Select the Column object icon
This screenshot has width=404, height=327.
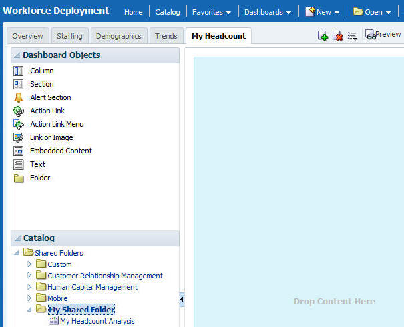[18, 71]
